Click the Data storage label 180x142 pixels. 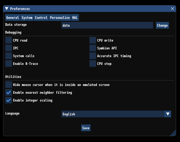pyautogui.click(x=16, y=25)
